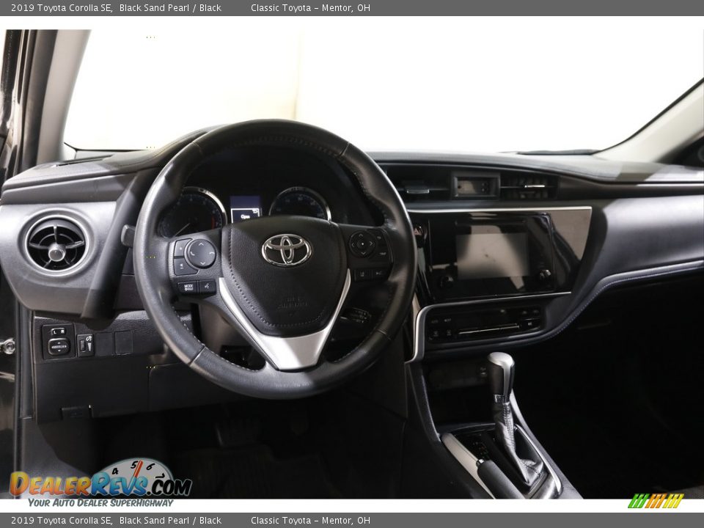Tap the trip display arrows on the right spoke
This screenshot has width=704, height=528.
pyautogui.click(x=362, y=244)
